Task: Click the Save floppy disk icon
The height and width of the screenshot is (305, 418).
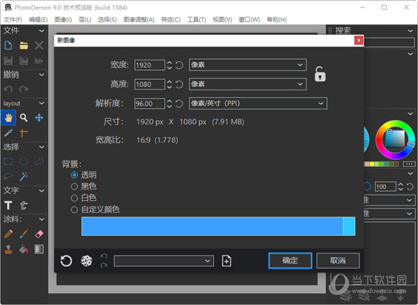Action: pos(8,61)
